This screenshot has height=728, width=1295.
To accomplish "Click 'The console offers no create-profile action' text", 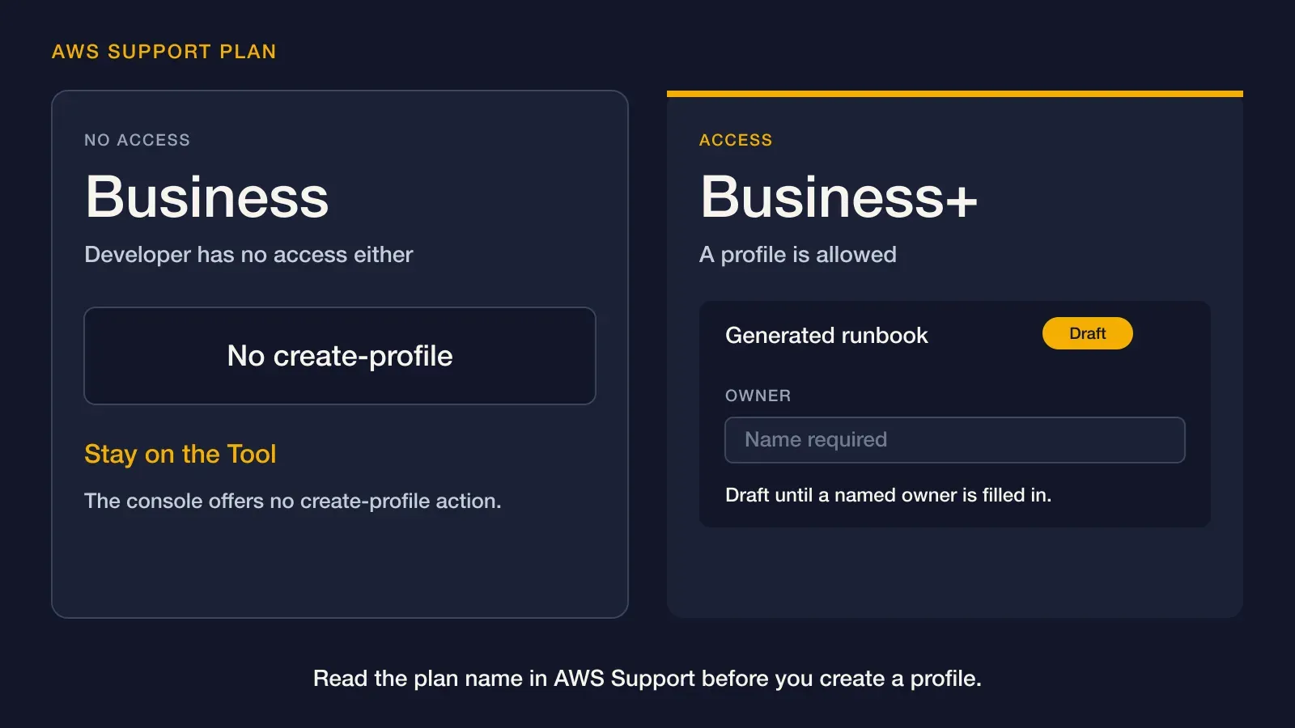I will point(293,502).
